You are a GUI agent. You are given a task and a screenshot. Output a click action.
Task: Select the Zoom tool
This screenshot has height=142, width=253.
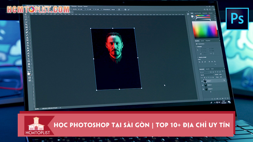tap(29, 67)
